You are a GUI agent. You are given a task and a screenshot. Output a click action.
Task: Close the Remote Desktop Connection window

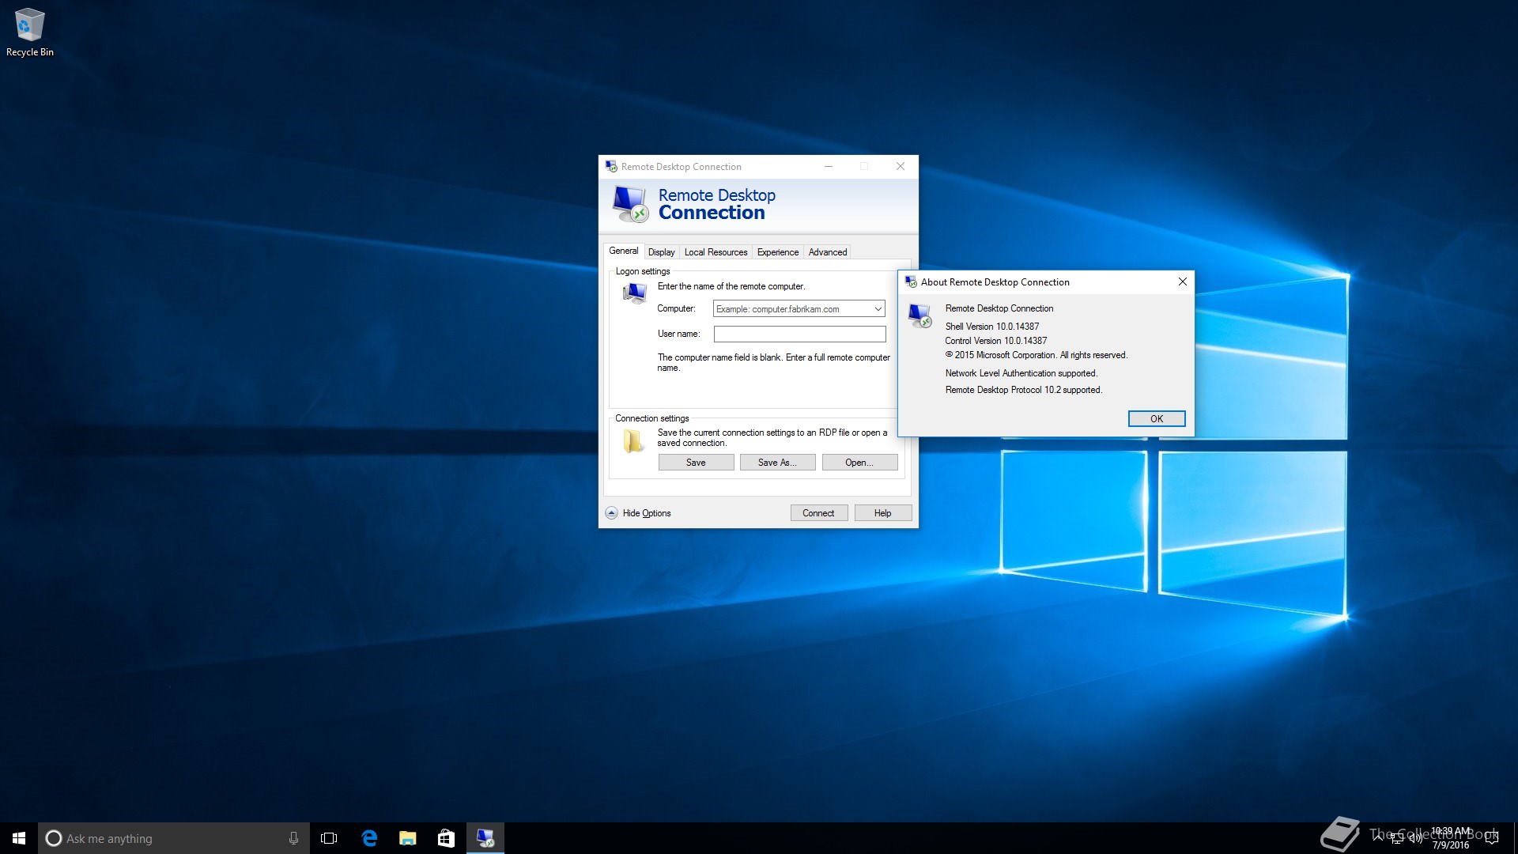(x=900, y=167)
